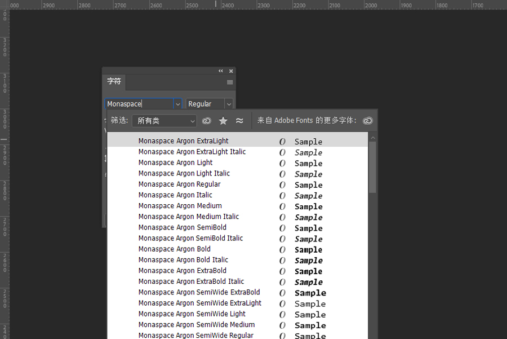Select Monaspace Argon ExtraLight Italic font
Viewport: 507px width, 339px height.
(x=238, y=152)
